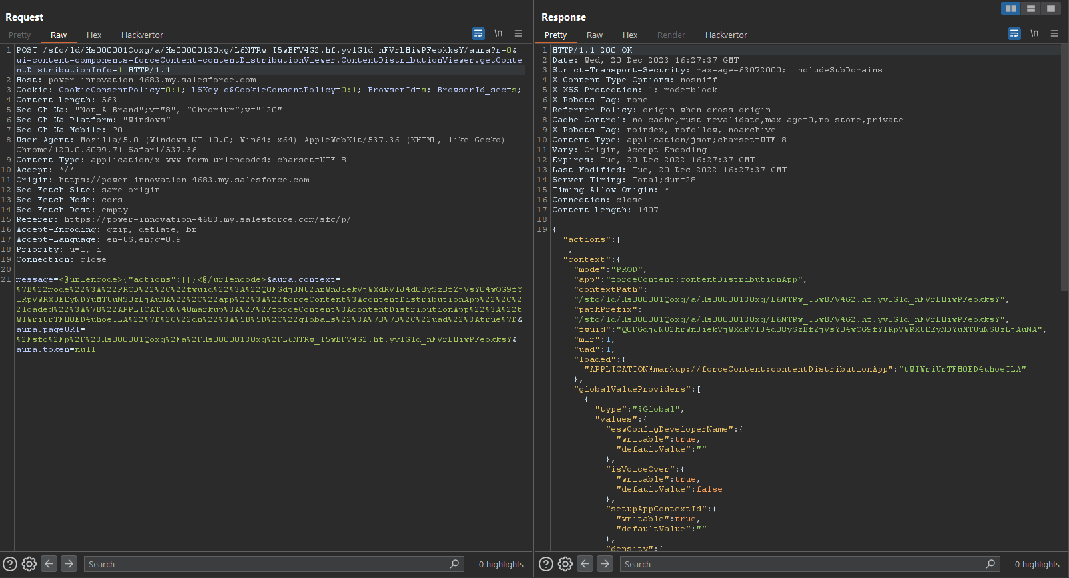This screenshot has height=578, width=1069.
Task: Select the top-bottom split layout icon
Action: pos(1031,9)
